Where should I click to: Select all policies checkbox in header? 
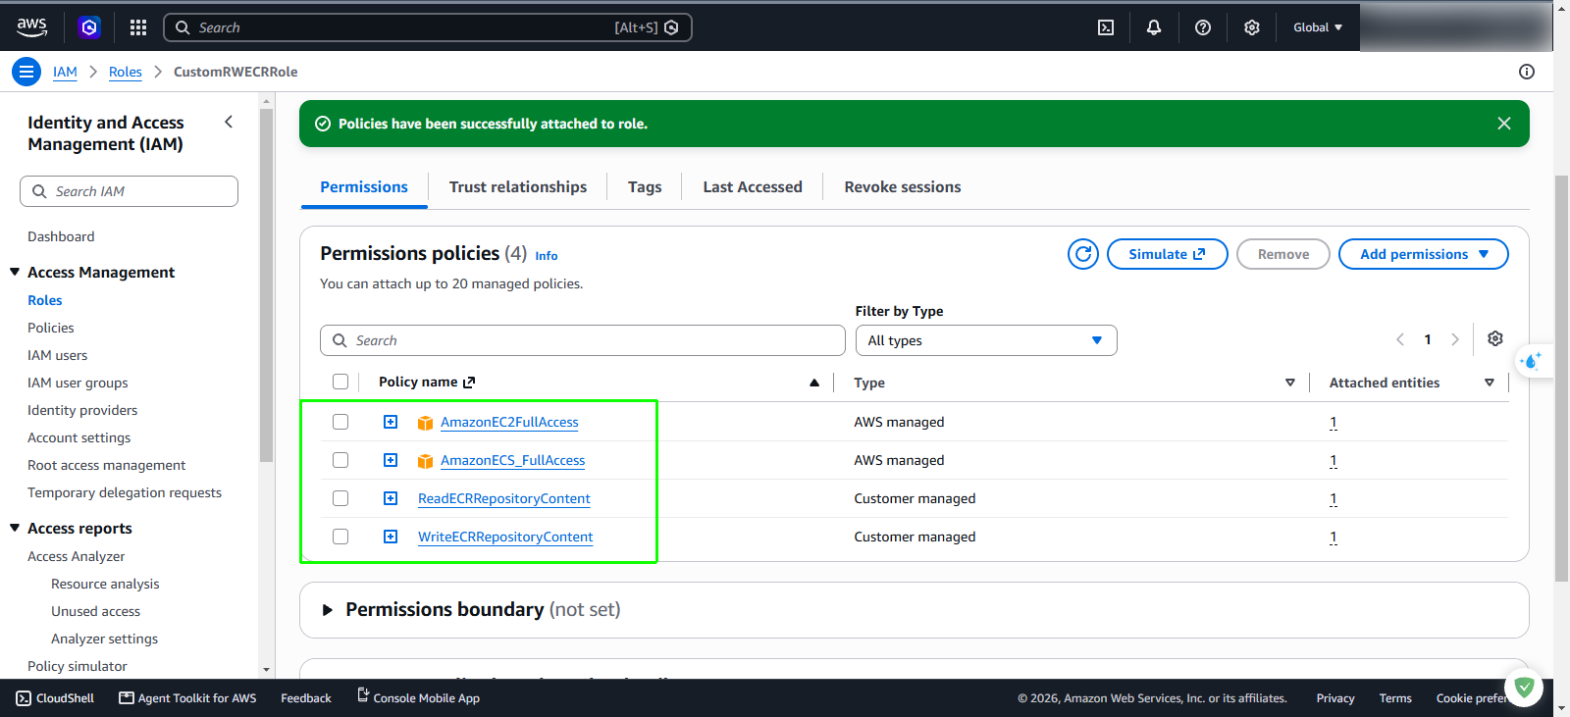(x=340, y=382)
